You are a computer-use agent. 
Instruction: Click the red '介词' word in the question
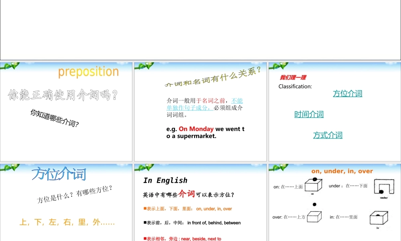pyautogui.click(x=187, y=193)
